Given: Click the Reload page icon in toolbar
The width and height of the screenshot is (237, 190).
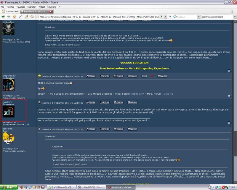Looking at the screenshot, I should pos(14,17).
